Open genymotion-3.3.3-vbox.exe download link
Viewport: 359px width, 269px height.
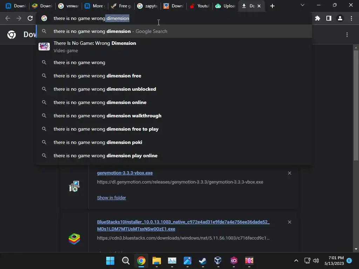pos(125,173)
